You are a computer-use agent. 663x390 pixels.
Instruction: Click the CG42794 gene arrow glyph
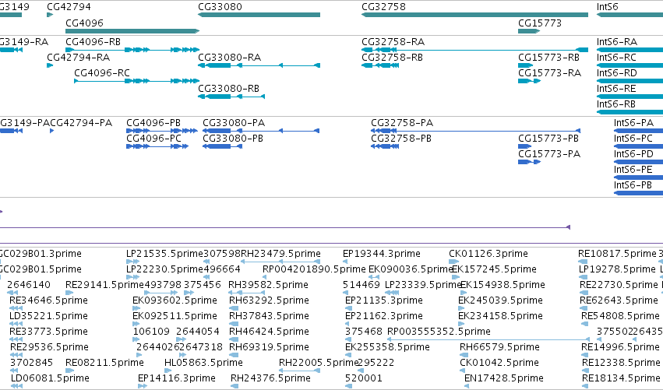click(x=50, y=15)
